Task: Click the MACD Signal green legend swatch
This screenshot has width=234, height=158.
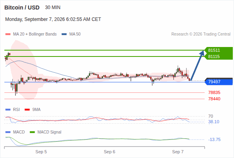Action: coord(33,132)
